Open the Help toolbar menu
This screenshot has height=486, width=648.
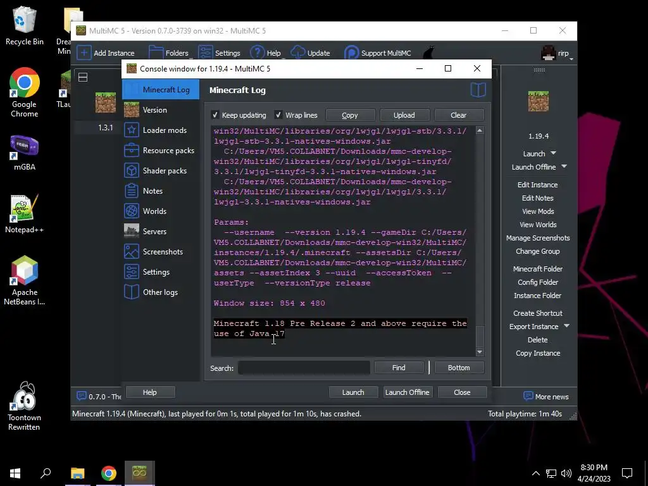[266, 53]
